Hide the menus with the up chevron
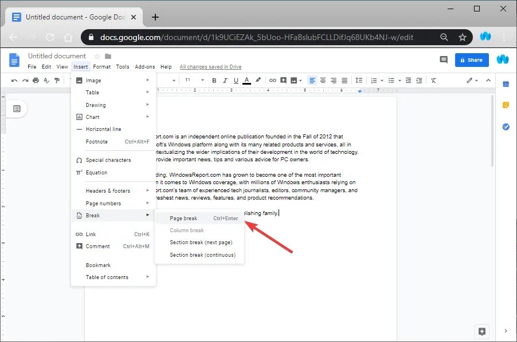 (x=488, y=81)
